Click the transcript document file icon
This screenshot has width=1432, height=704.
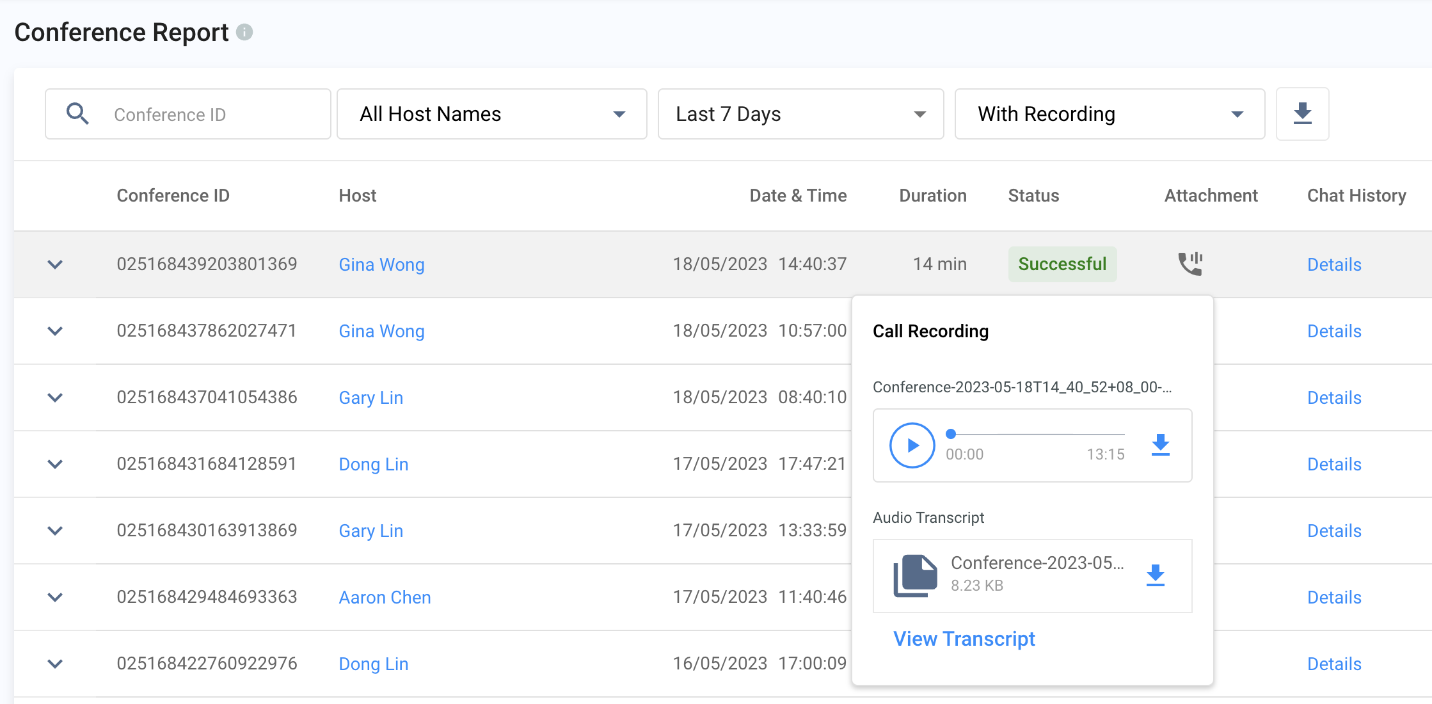pos(915,575)
